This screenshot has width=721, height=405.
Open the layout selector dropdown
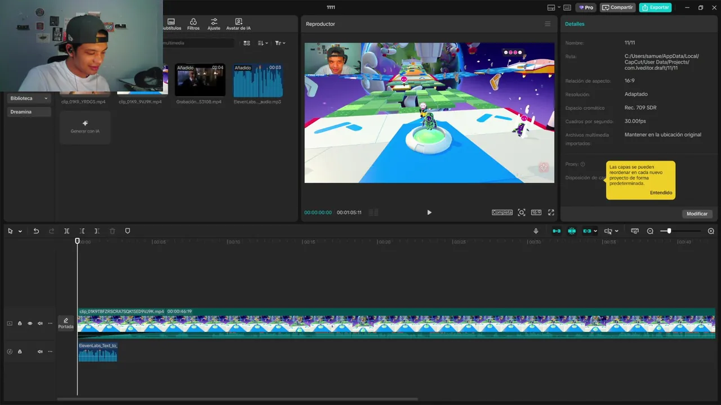click(x=554, y=7)
